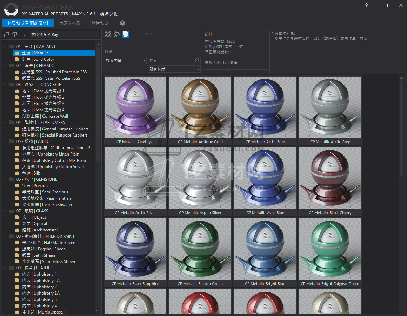
Task: Toggle the highlighted blue cursor mode icon
Action: (126, 34)
